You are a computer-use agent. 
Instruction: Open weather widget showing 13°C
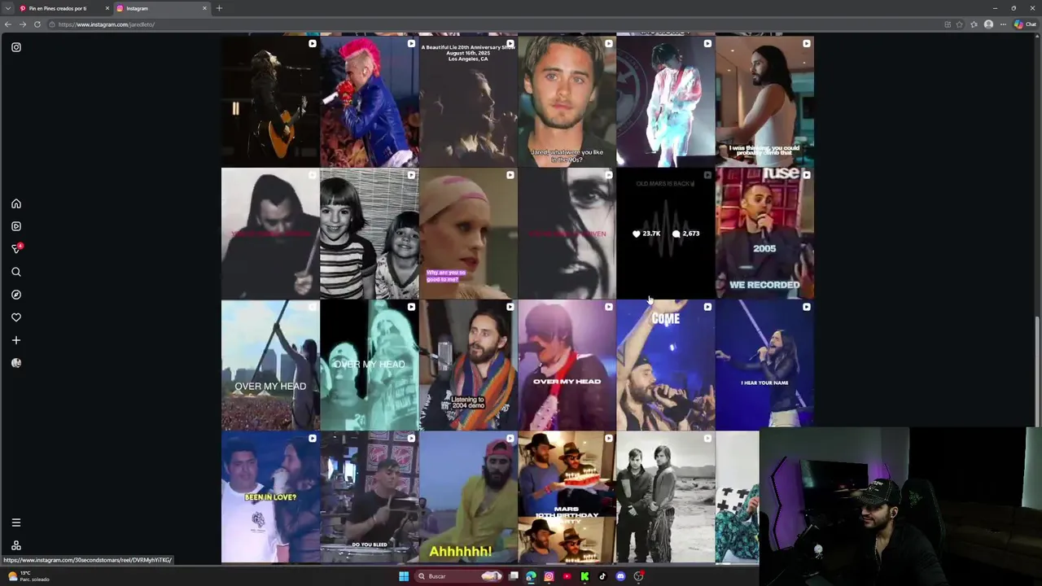tap(28, 576)
